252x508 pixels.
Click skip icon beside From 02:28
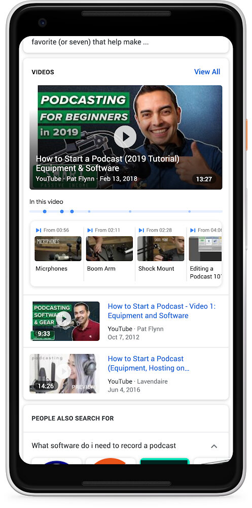coord(141,230)
